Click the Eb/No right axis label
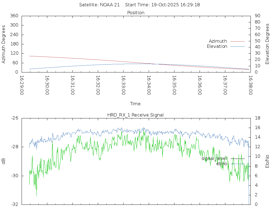The width and height of the screenshot is (280, 210). [x=267, y=161]
